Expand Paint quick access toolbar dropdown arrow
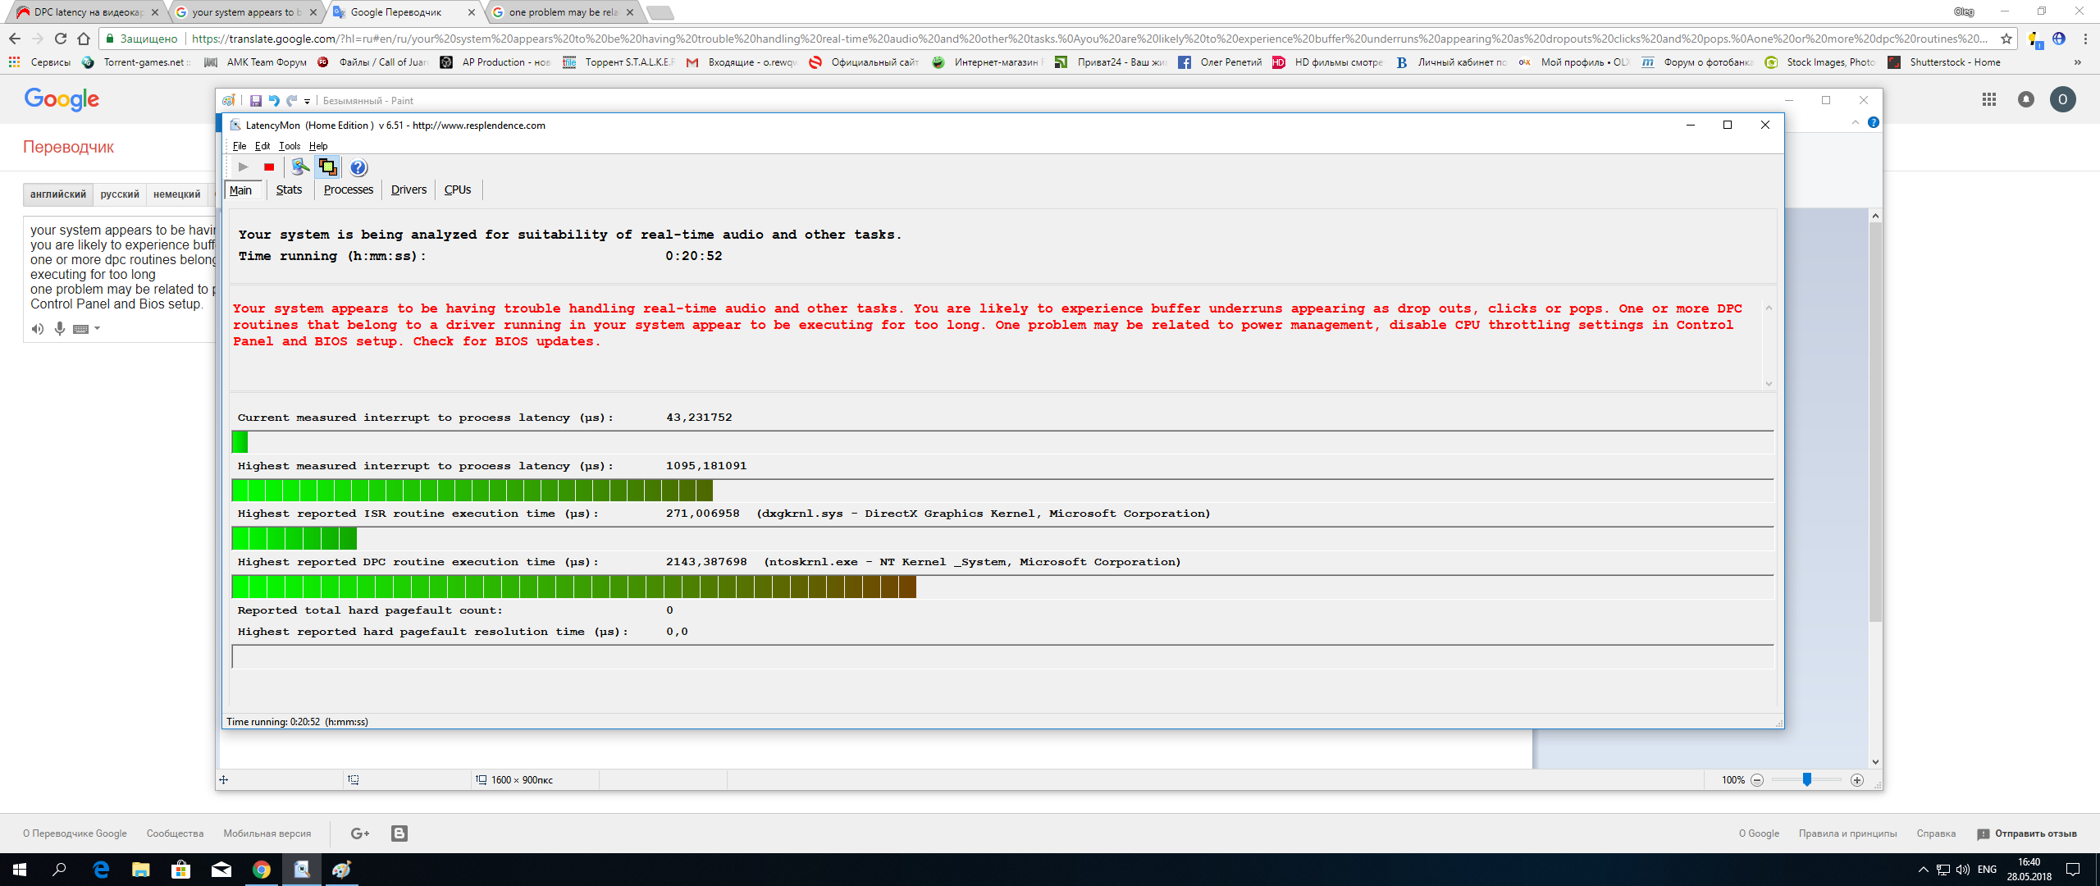 tap(308, 102)
